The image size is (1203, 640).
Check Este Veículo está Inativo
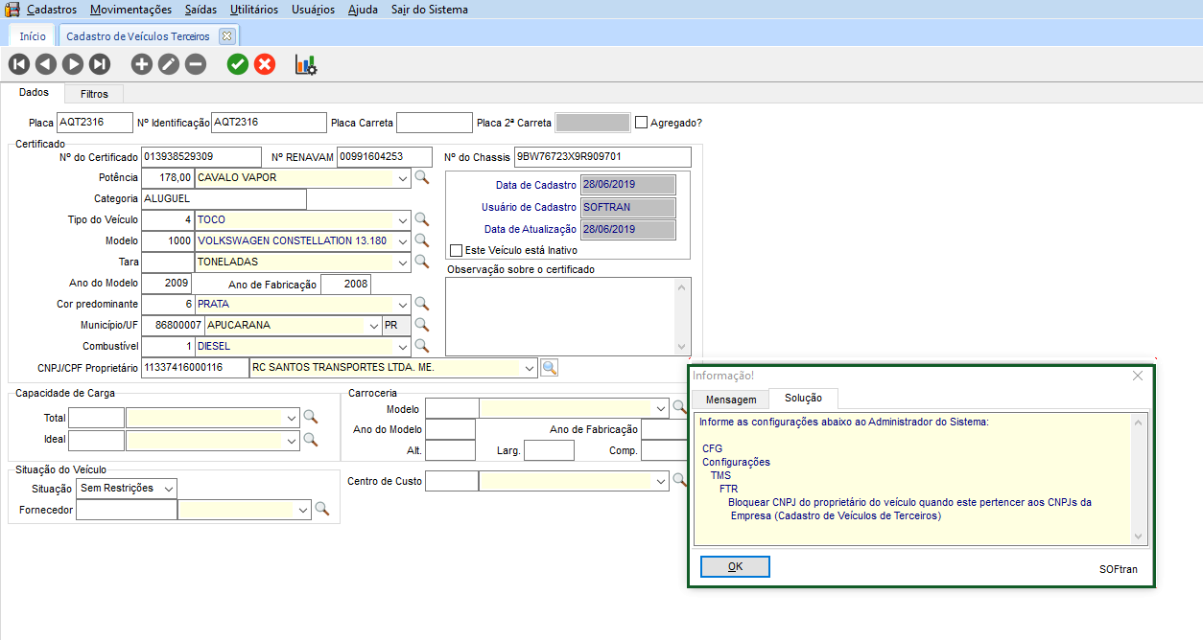click(457, 250)
